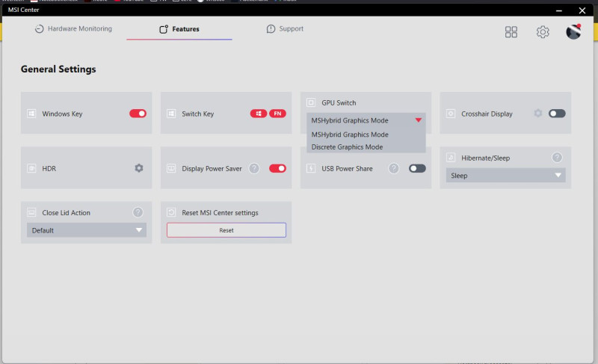The image size is (598, 364).
Task: Open the Hardware Monitoring tab
Action: 73,28
